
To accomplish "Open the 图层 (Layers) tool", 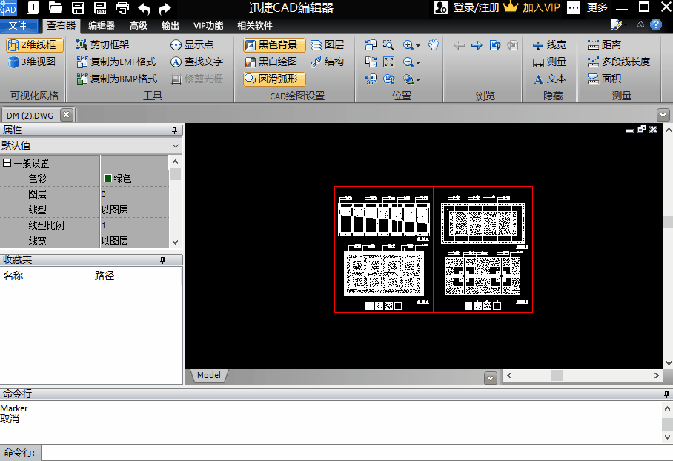I will (327, 45).
